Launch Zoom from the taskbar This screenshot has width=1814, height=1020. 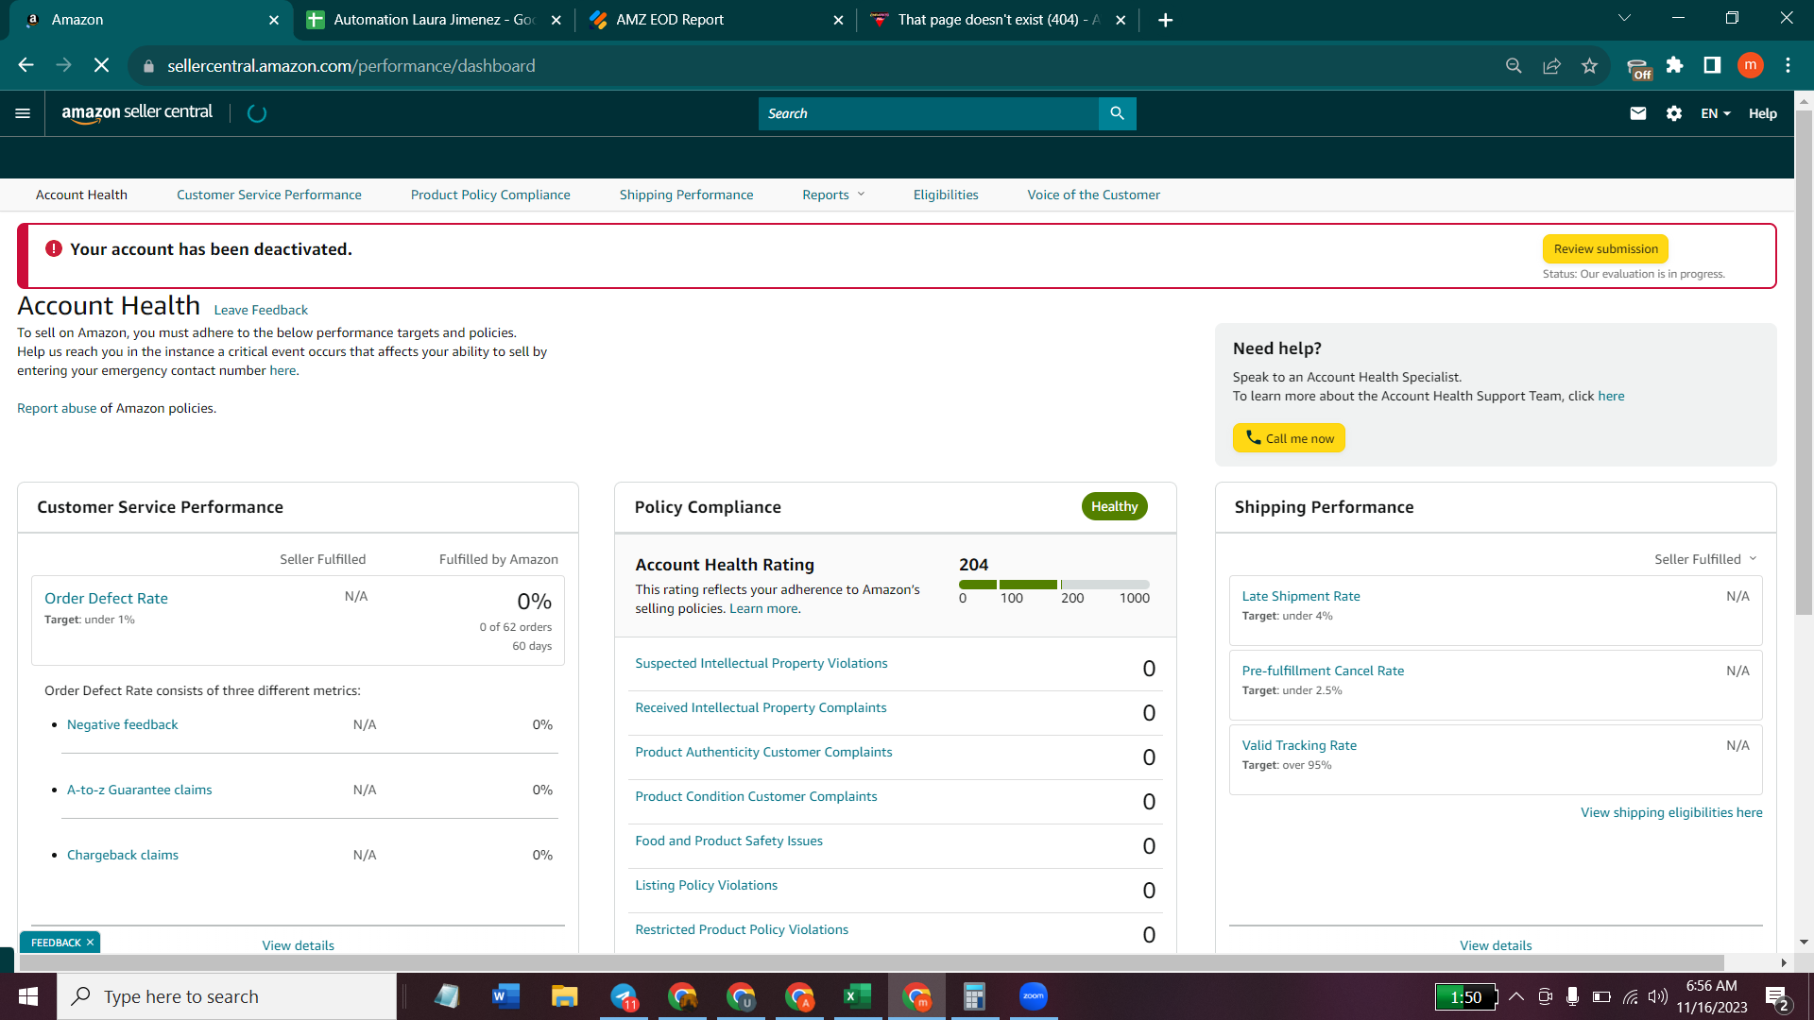[x=1034, y=996]
